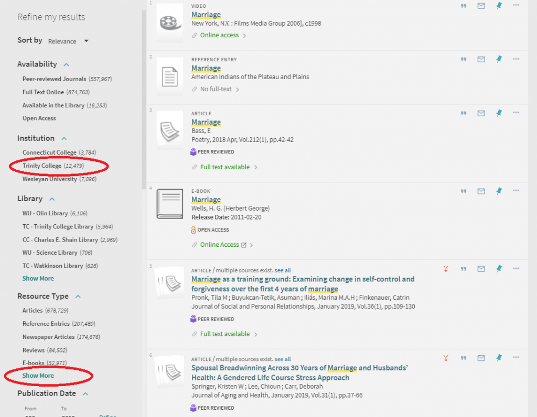Pin the Marriage reference entry result

(499, 59)
